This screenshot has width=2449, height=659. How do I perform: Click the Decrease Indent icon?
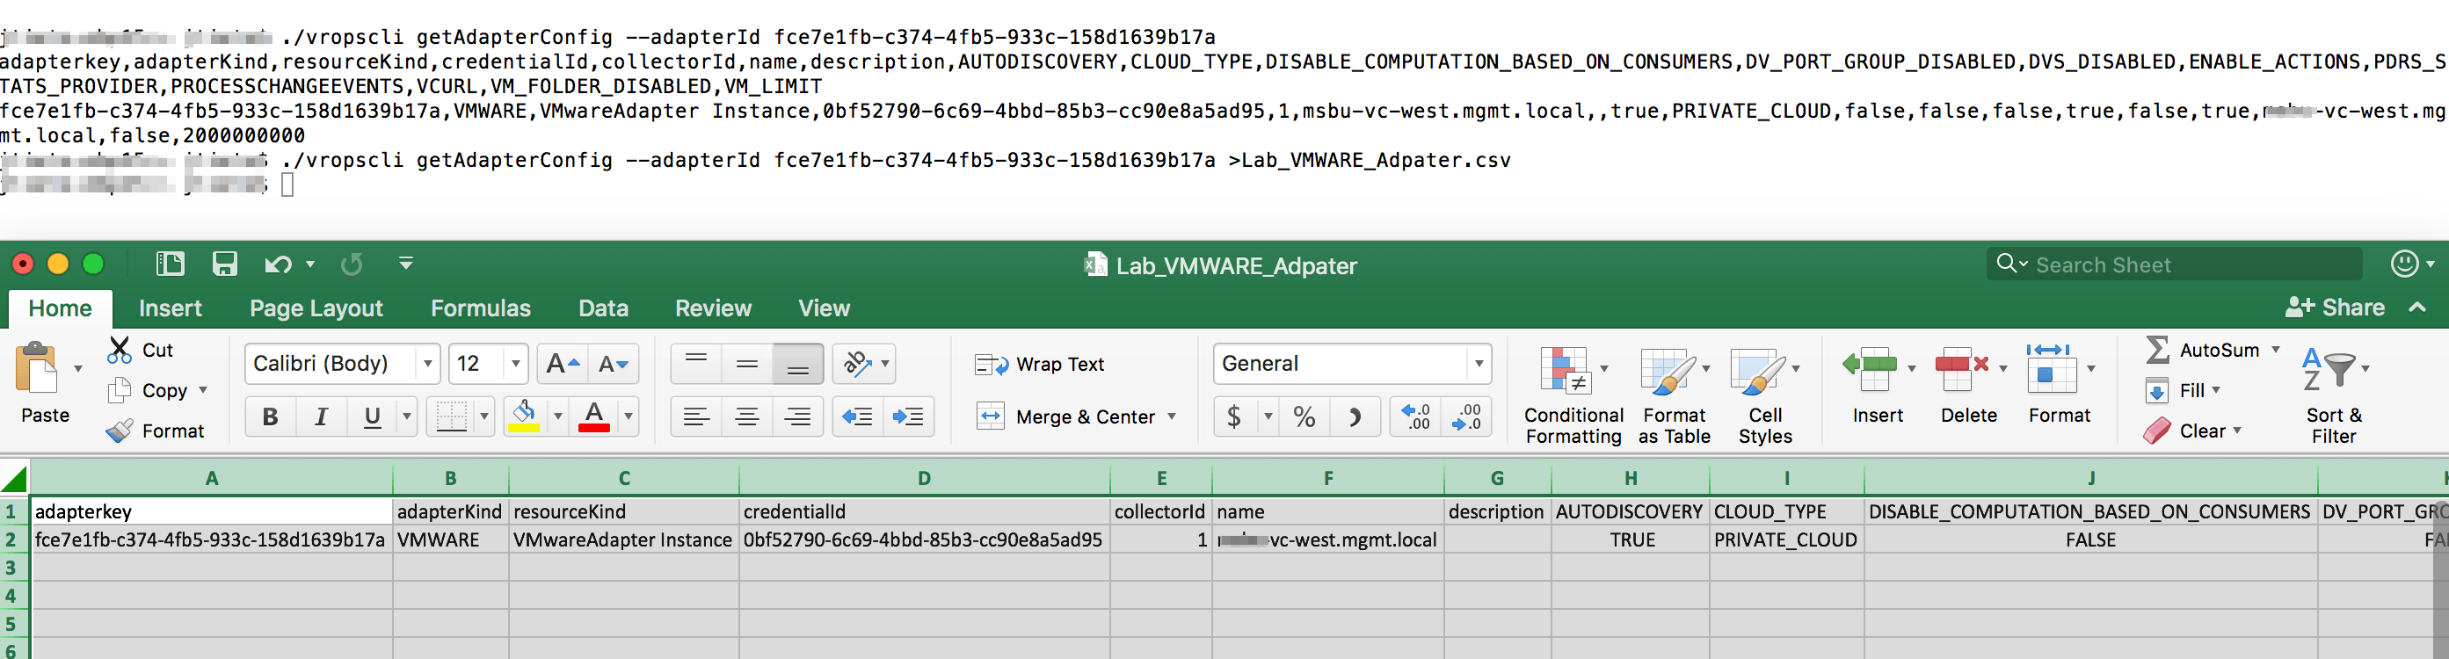point(858,416)
